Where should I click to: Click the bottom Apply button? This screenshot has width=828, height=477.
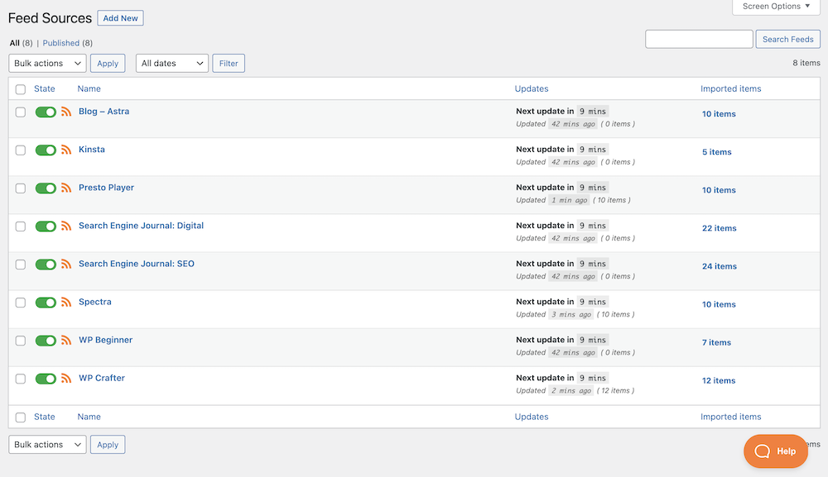point(108,444)
